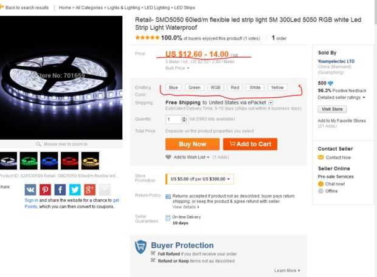Viewport: 377px width, 277px height.
Task: Share product on Twitter
Action: [x=75, y=190]
